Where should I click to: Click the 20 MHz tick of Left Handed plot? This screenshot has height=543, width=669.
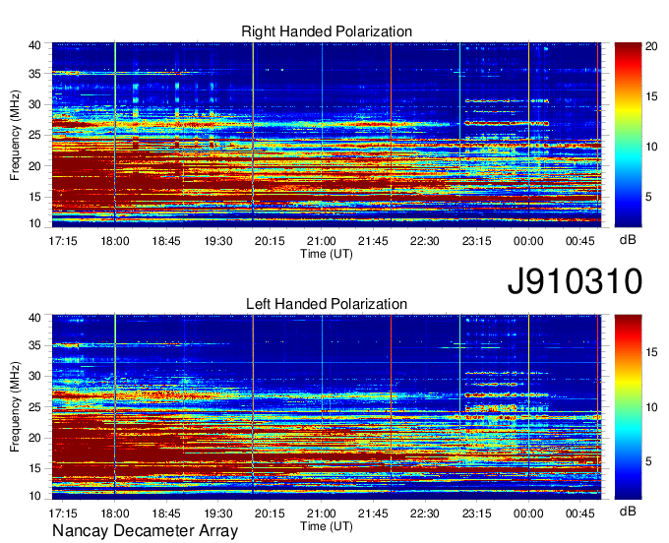pyautogui.click(x=34, y=438)
